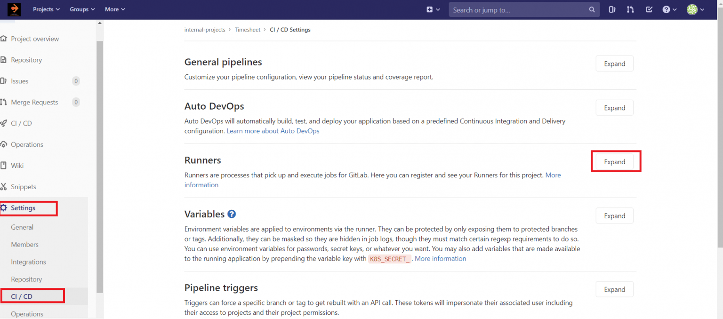Go to internal-projects breadcrumb
723x319 pixels.
click(205, 30)
